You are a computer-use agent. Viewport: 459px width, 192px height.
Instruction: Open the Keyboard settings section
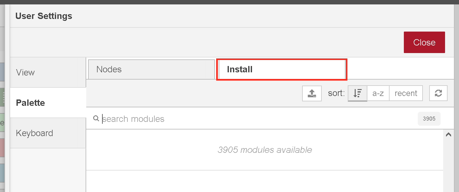coord(48,133)
